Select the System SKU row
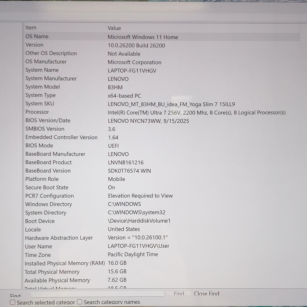Viewport: 307px width, 307px height. 162,104
